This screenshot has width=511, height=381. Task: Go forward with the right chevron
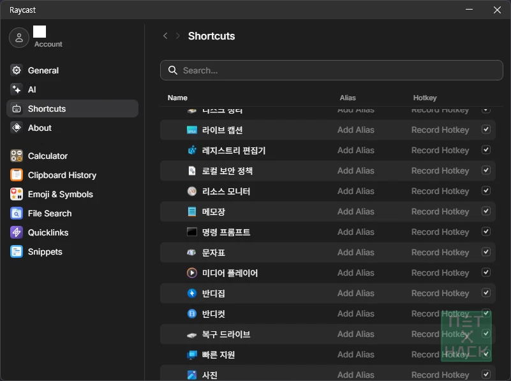pos(177,36)
